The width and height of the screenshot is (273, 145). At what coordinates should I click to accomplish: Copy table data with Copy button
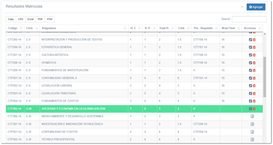click(11, 19)
